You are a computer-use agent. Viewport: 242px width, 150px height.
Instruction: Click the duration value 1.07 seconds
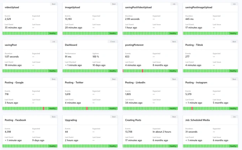pos(12,57)
